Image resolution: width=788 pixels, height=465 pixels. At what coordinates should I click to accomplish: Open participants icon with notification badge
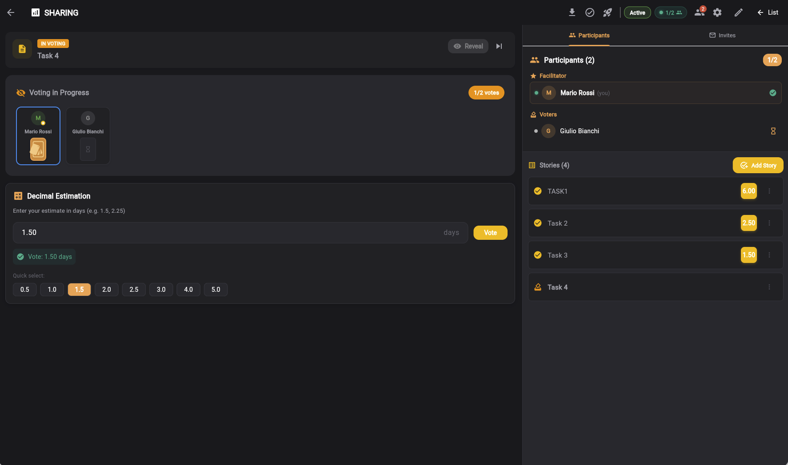click(700, 12)
